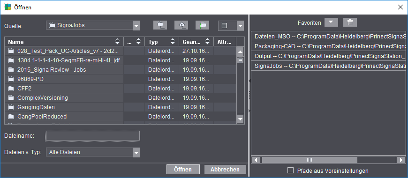Image resolution: width=408 pixels, height=178 pixels.
Task: Select the 96869-PD folder
Action: 64,79
